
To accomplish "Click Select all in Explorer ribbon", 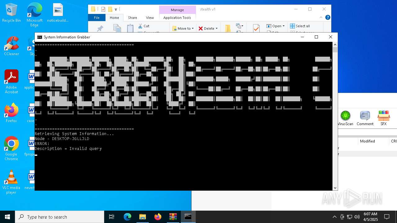I will (300, 26).
